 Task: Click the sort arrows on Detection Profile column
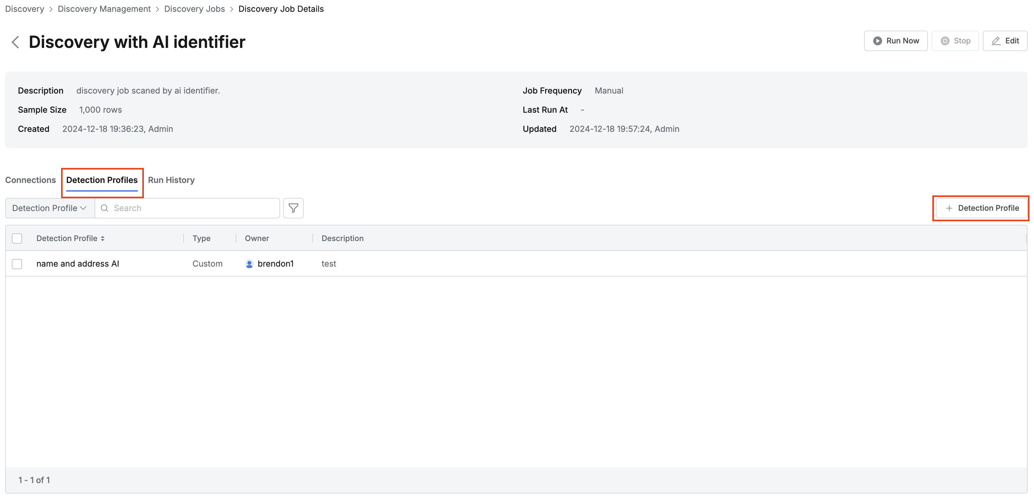103,239
